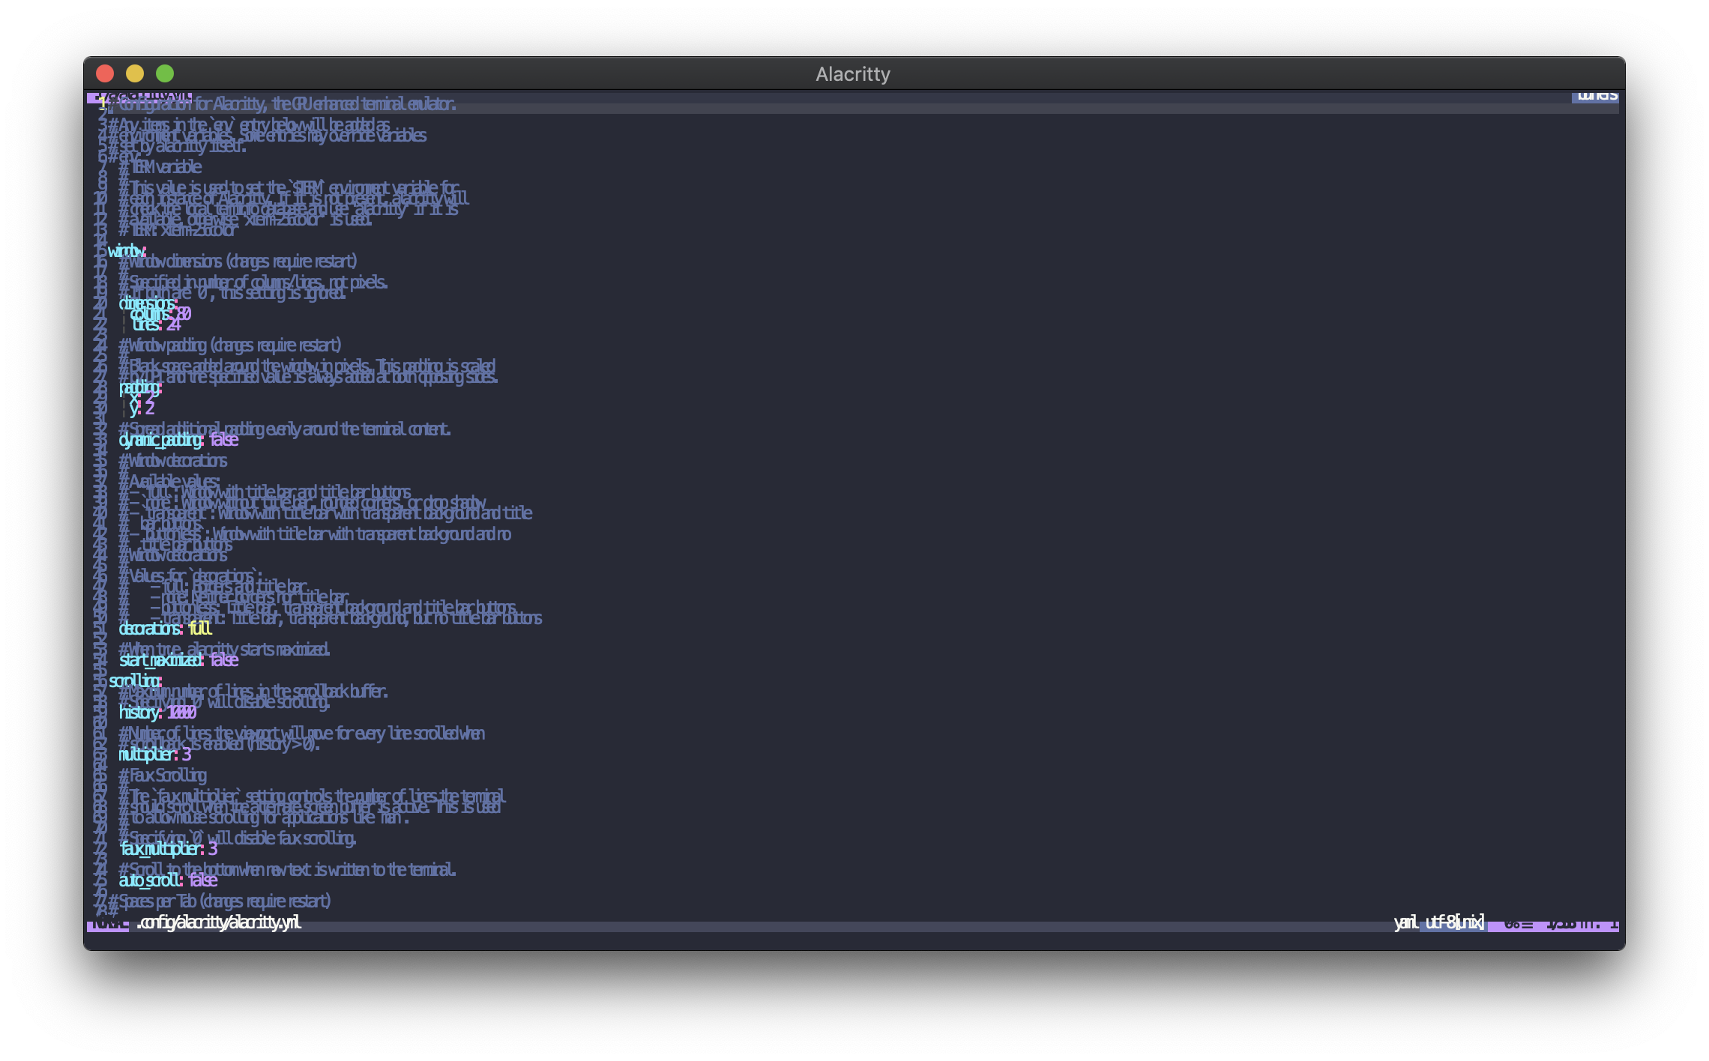The image size is (1709, 1061).
Task: Click the 'lines' value 24
Action: 174,324
